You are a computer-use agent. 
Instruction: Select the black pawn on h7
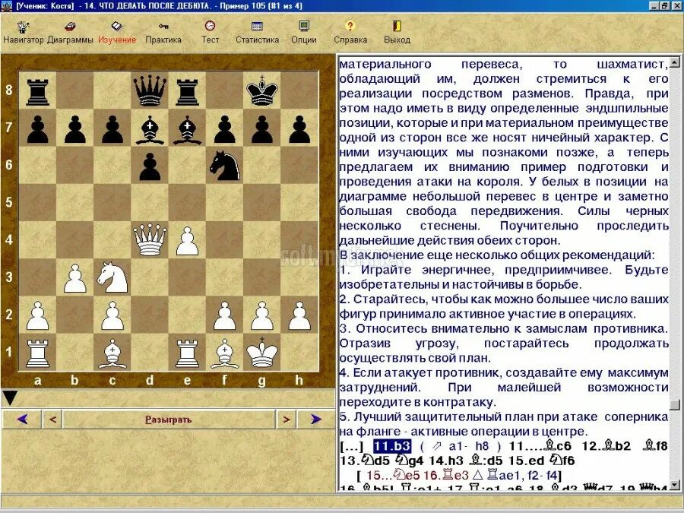(299, 128)
